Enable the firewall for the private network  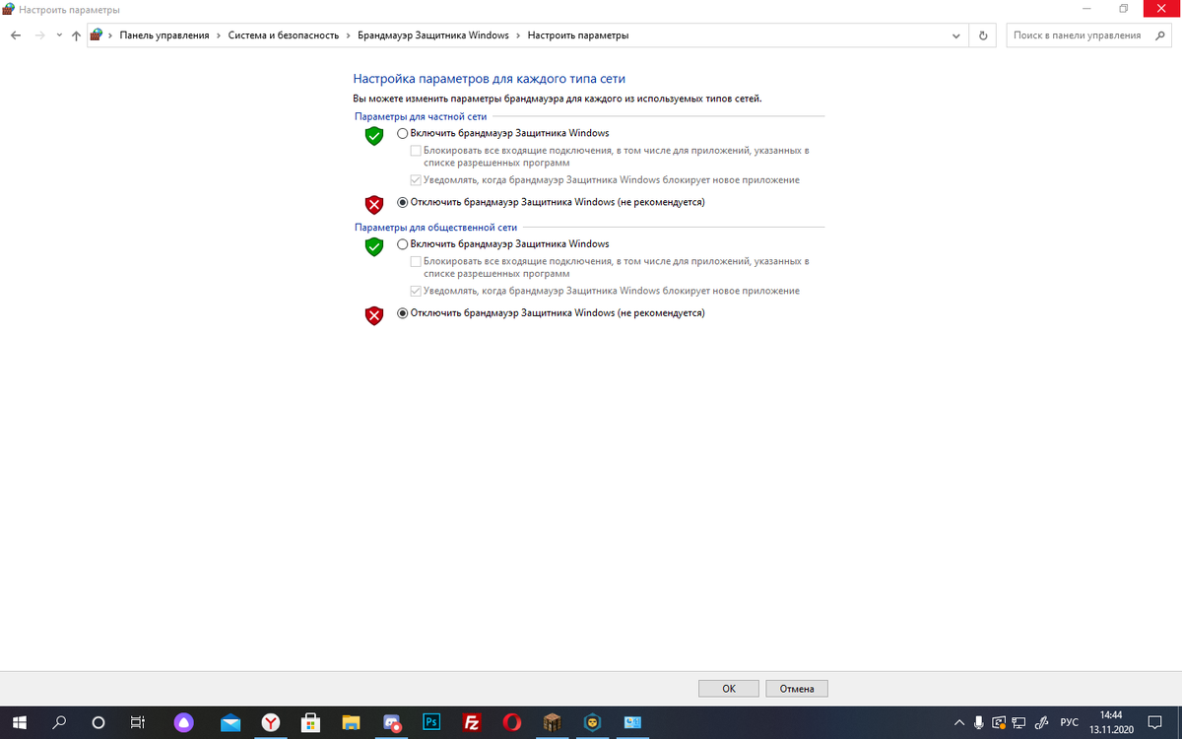[x=402, y=133]
